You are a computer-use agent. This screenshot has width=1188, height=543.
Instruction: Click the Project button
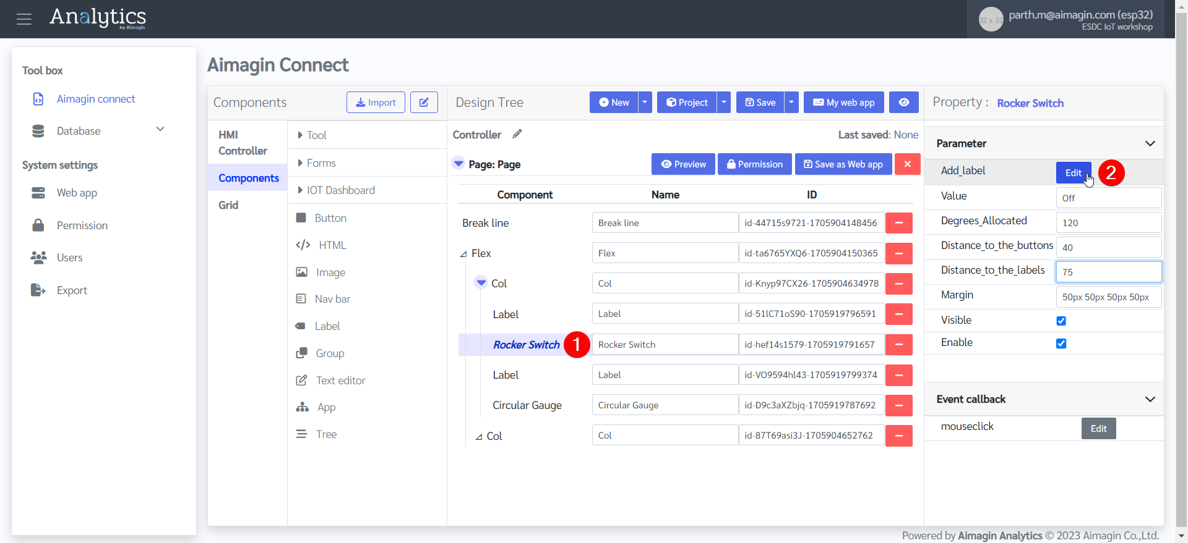[x=686, y=103]
